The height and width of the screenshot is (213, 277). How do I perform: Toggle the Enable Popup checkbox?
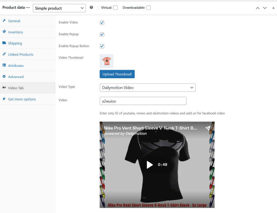click(x=102, y=34)
